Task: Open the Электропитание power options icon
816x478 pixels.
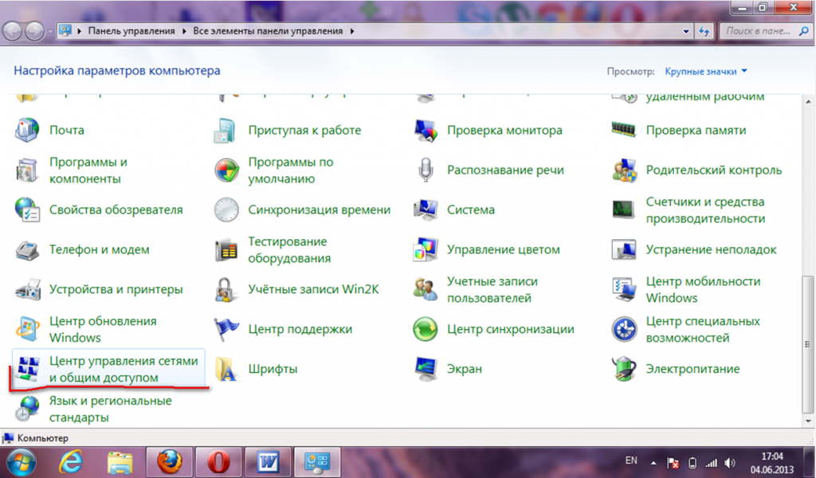Action: coord(623,369)
